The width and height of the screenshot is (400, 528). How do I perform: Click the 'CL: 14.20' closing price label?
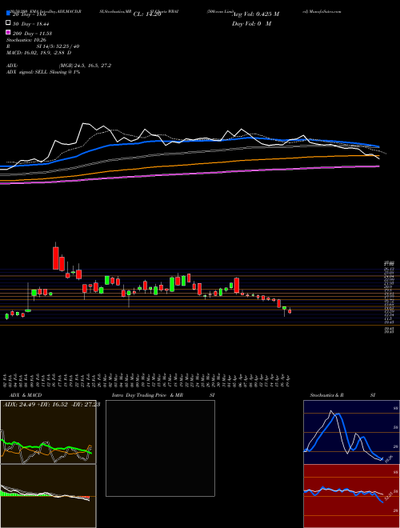point(147,14)
